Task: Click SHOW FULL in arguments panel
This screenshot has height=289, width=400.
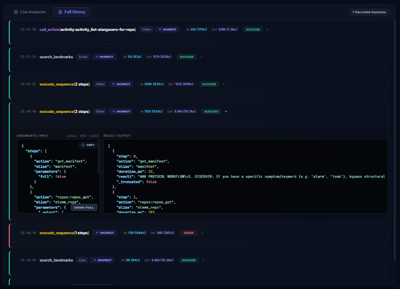Action: [84, 207]
